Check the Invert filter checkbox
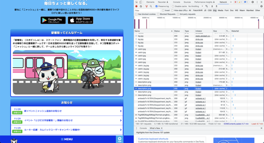264x143 pixels. pyautogui.click(x=163, y=11)
